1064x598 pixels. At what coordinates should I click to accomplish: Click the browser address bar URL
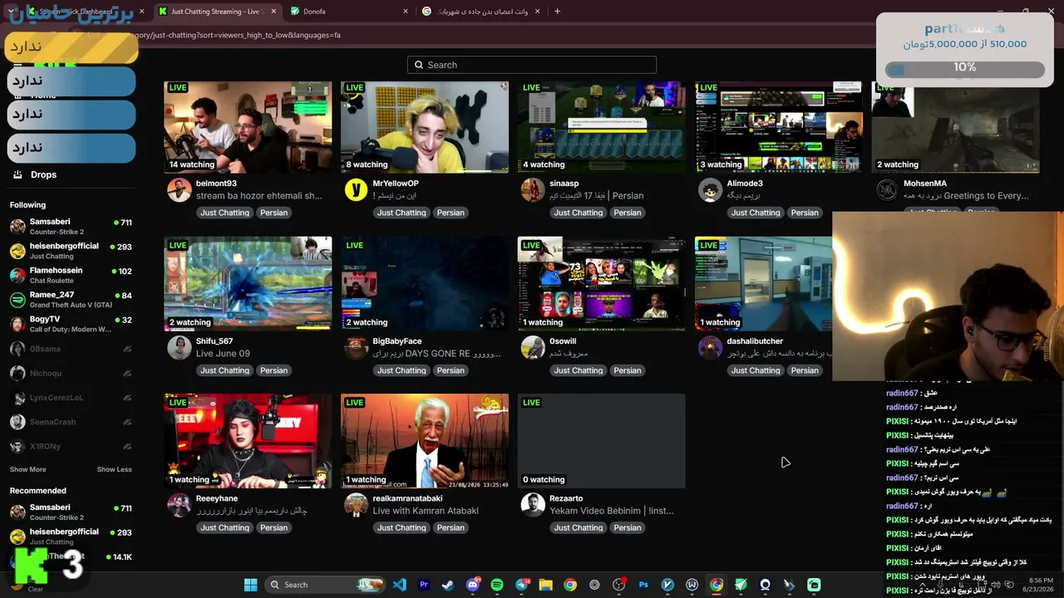[x=241, y=35]
